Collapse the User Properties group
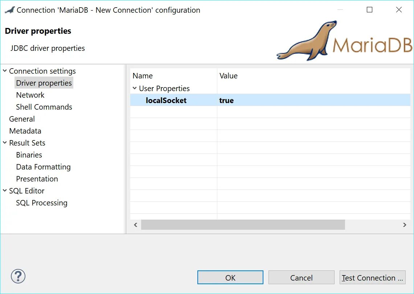 coord(135,88)
